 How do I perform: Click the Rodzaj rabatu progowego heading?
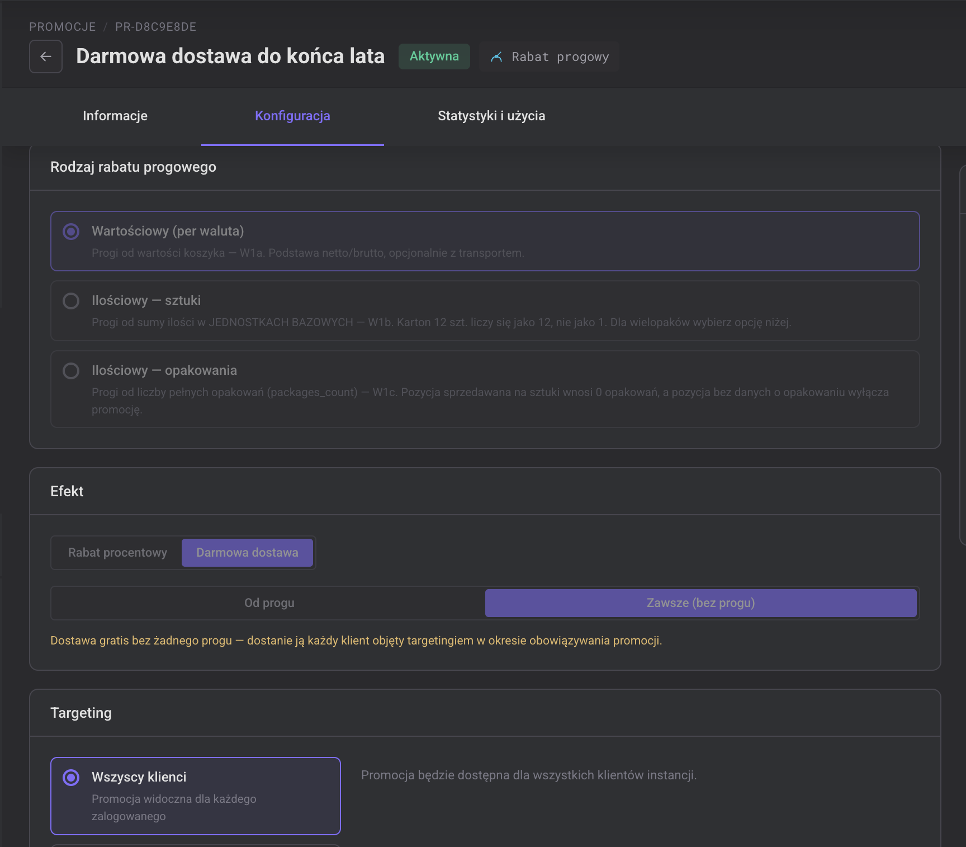point(133,167)
